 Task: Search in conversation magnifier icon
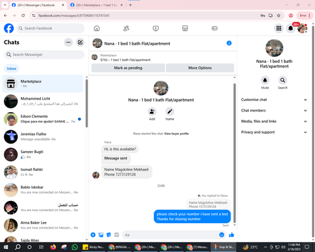[x=283, y=80]
